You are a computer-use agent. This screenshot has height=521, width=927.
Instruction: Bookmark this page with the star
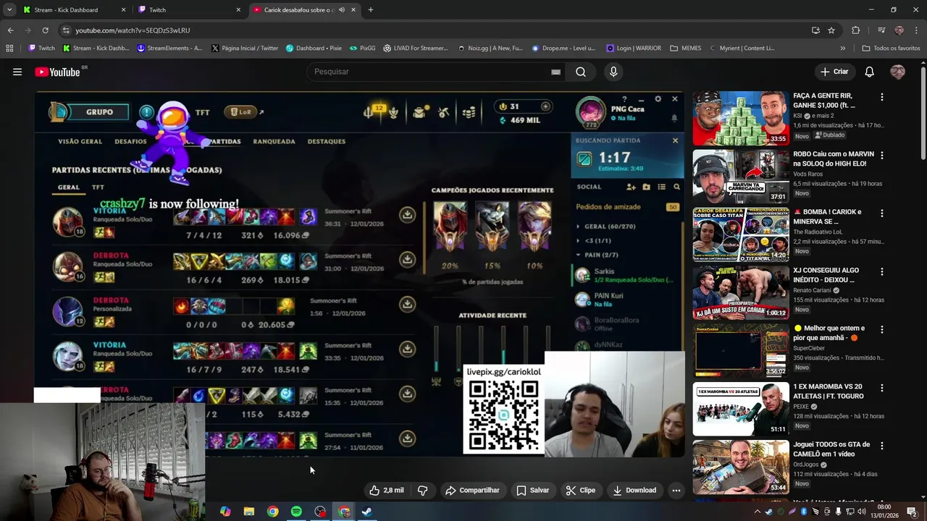tap(831, 30)
